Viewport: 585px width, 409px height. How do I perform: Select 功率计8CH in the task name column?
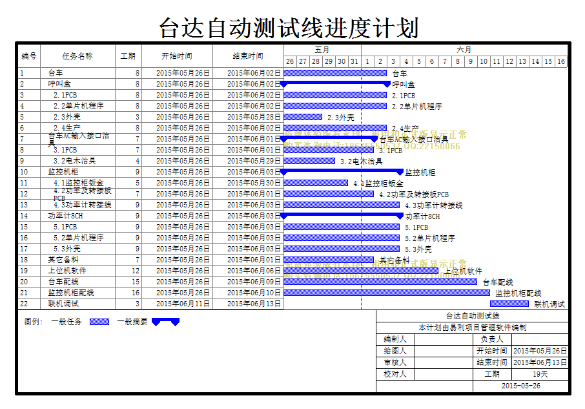tap(66, 216)
